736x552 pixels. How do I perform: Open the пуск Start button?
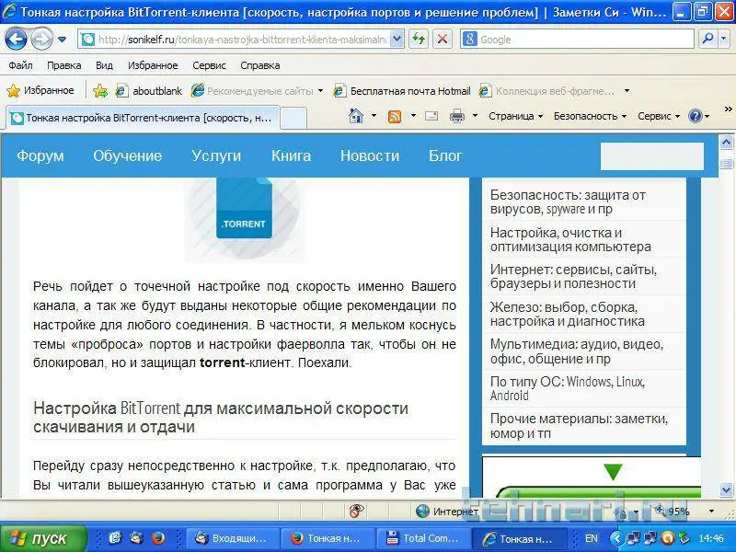(x=43, y=538)
